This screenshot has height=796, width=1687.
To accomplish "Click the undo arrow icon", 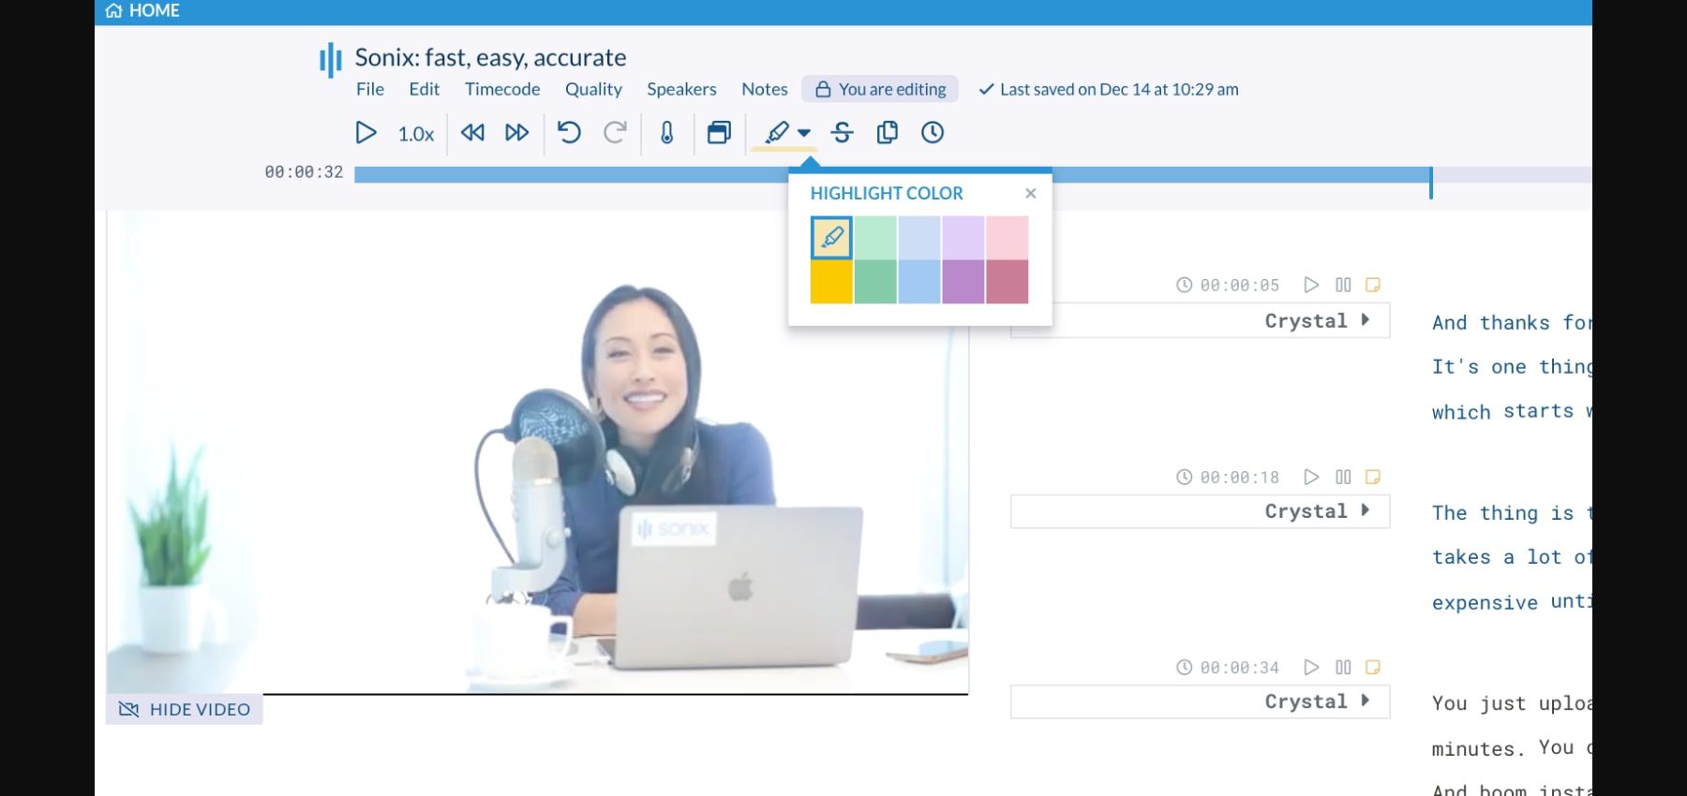I will [x=569, y=133].
